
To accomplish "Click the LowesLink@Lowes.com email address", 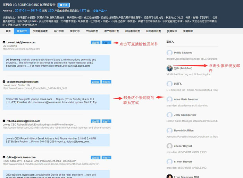I will click(21, 42).
